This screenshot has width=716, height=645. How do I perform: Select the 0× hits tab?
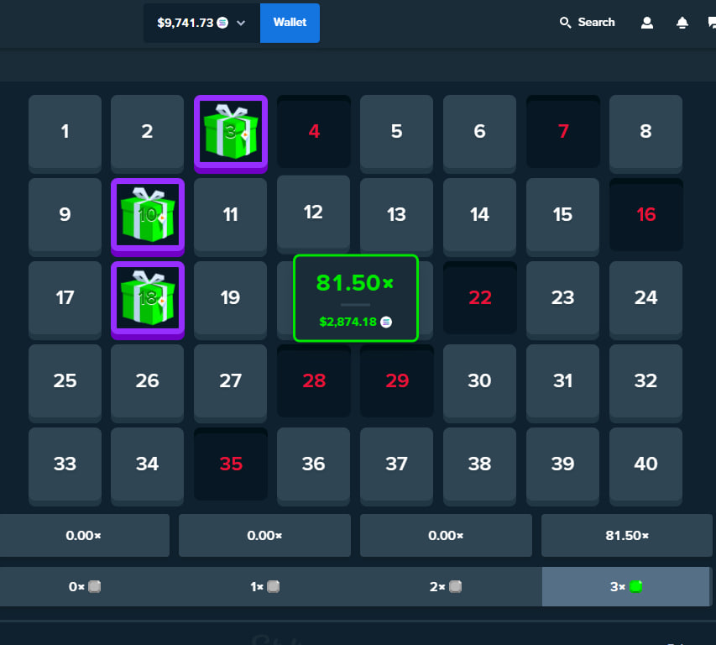(85, 586)
